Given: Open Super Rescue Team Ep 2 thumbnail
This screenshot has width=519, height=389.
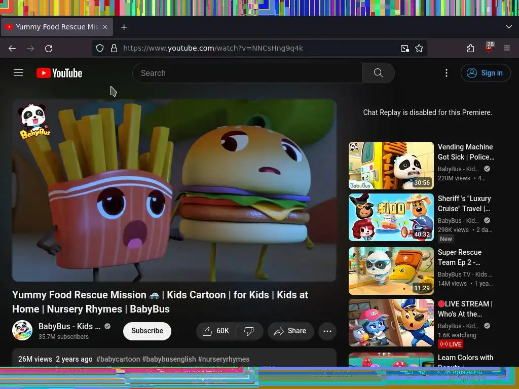Looking at the screenshot, I should [391, 271].
